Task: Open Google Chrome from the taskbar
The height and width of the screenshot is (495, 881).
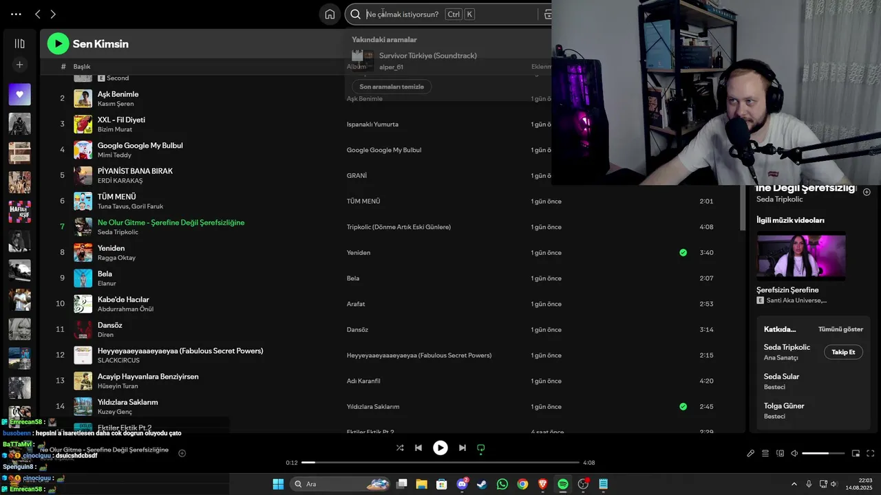Action: point(522,484)
